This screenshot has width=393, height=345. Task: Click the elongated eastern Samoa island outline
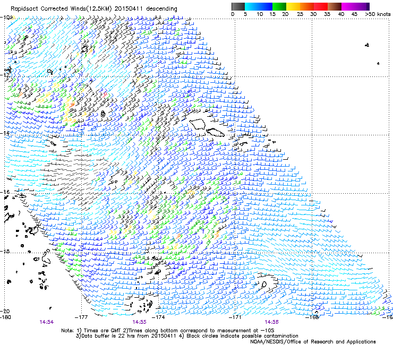[215, 133]
